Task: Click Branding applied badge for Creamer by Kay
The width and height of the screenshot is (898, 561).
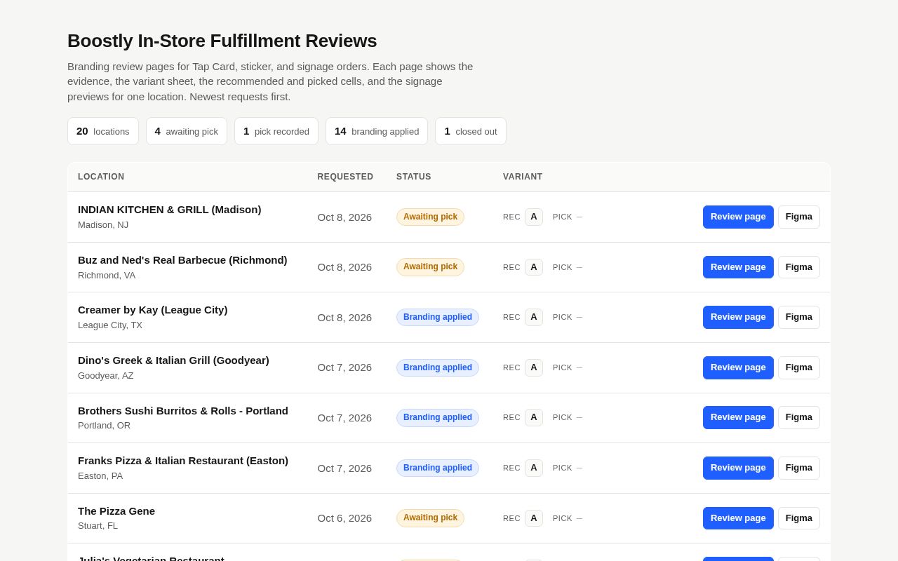Action: tap(438, 317)
